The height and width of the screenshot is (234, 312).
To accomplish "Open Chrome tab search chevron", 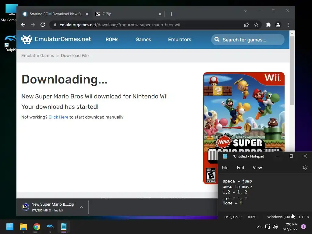I will pos(246,11).
